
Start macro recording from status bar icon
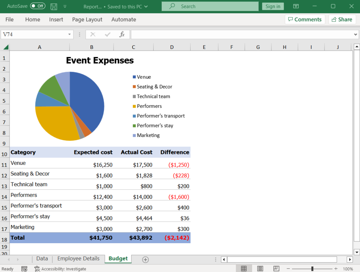click(x=24, y=268)
